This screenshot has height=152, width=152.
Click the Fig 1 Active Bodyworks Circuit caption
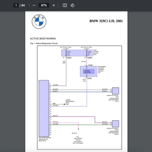click(44, 43)
